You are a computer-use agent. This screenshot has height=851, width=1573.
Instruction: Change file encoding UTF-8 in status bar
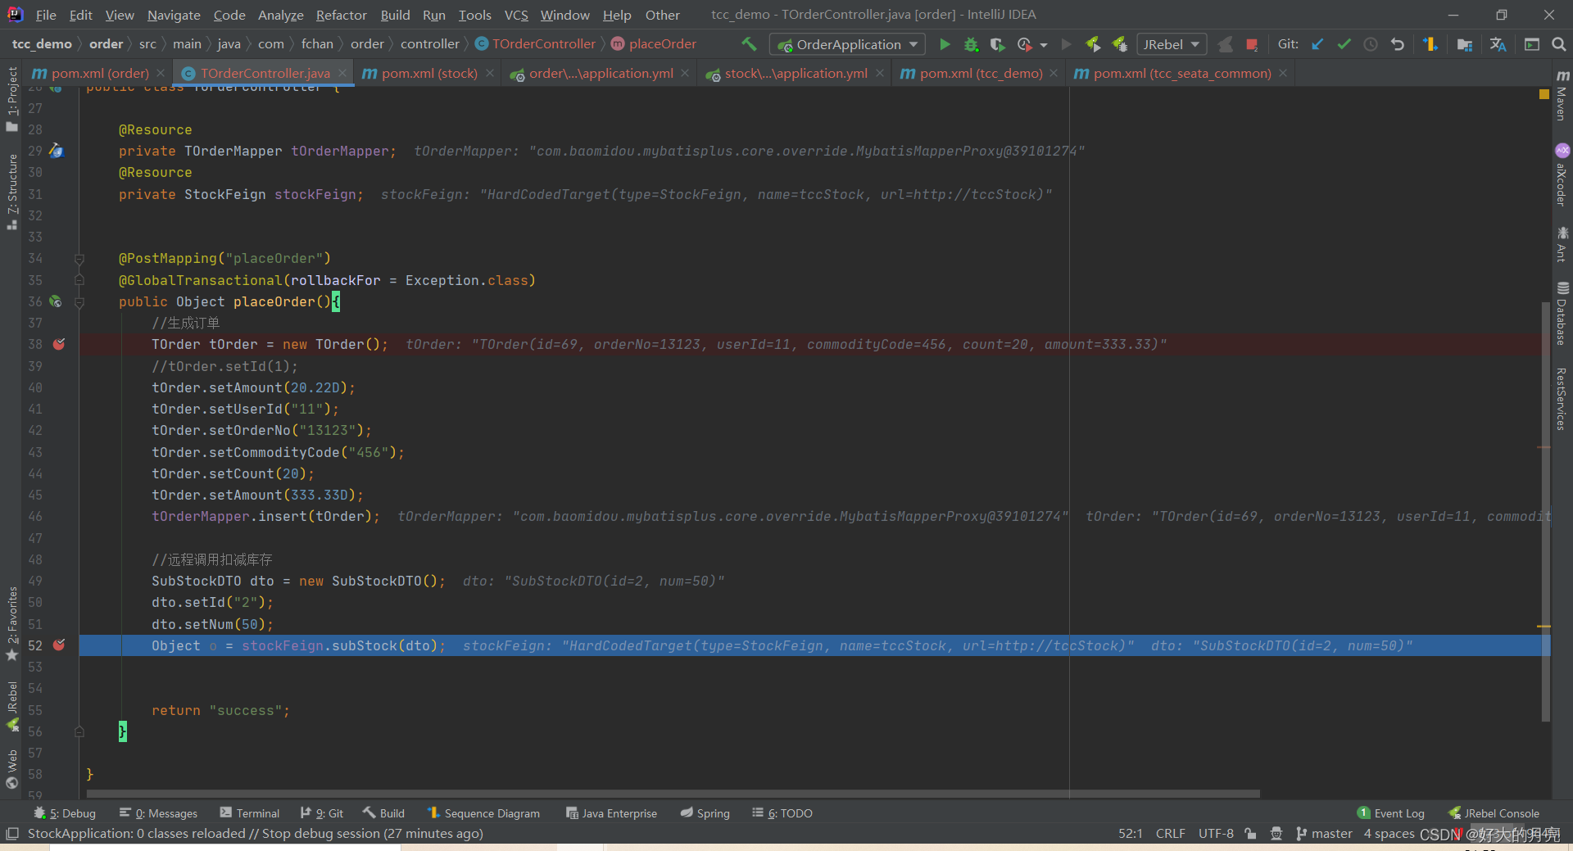[1216, 834]
